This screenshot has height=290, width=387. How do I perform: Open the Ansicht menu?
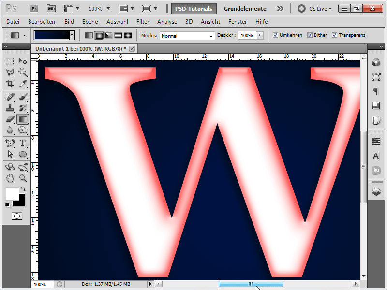click(x=210, y=22)
